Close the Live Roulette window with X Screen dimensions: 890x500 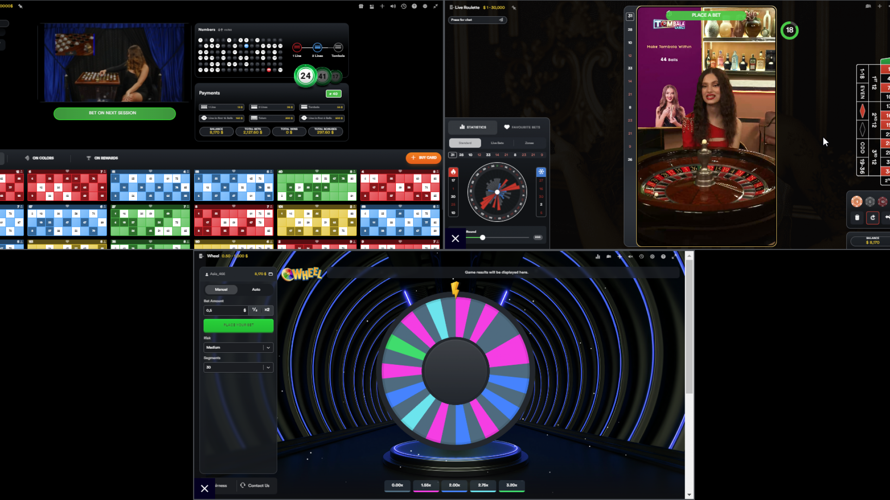point(456,238)
